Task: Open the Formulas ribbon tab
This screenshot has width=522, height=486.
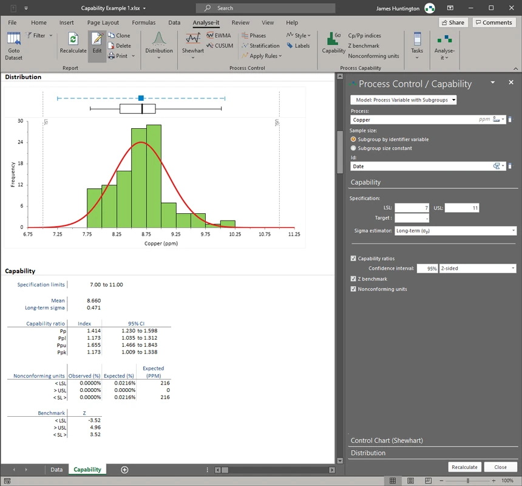Action: click(143, 22)
